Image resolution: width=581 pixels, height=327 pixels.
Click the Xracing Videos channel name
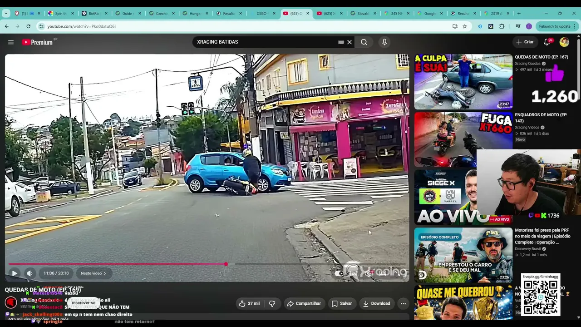[x=527, y=128]
